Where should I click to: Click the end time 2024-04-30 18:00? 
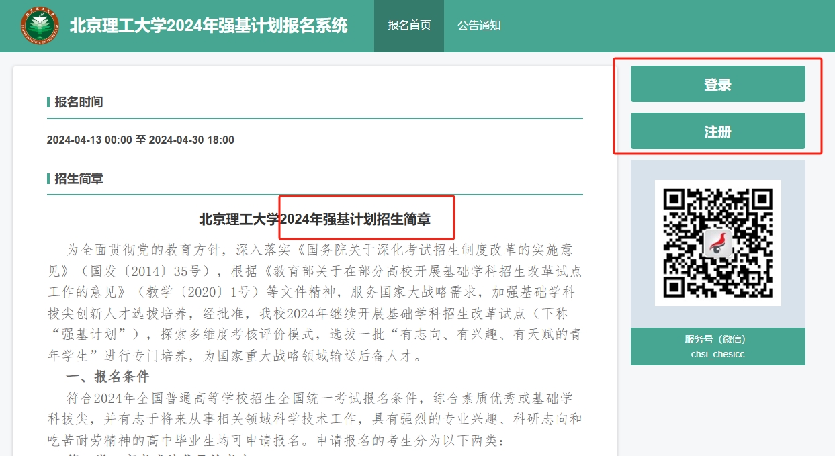point(191,140)
